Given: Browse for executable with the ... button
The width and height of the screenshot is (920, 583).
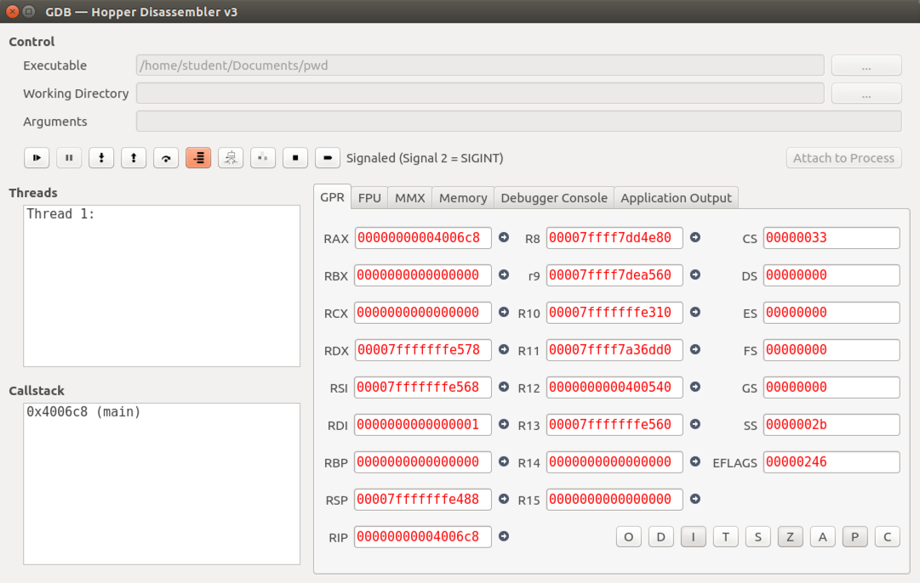Looking at the screenshot, I should coord(866,65).
